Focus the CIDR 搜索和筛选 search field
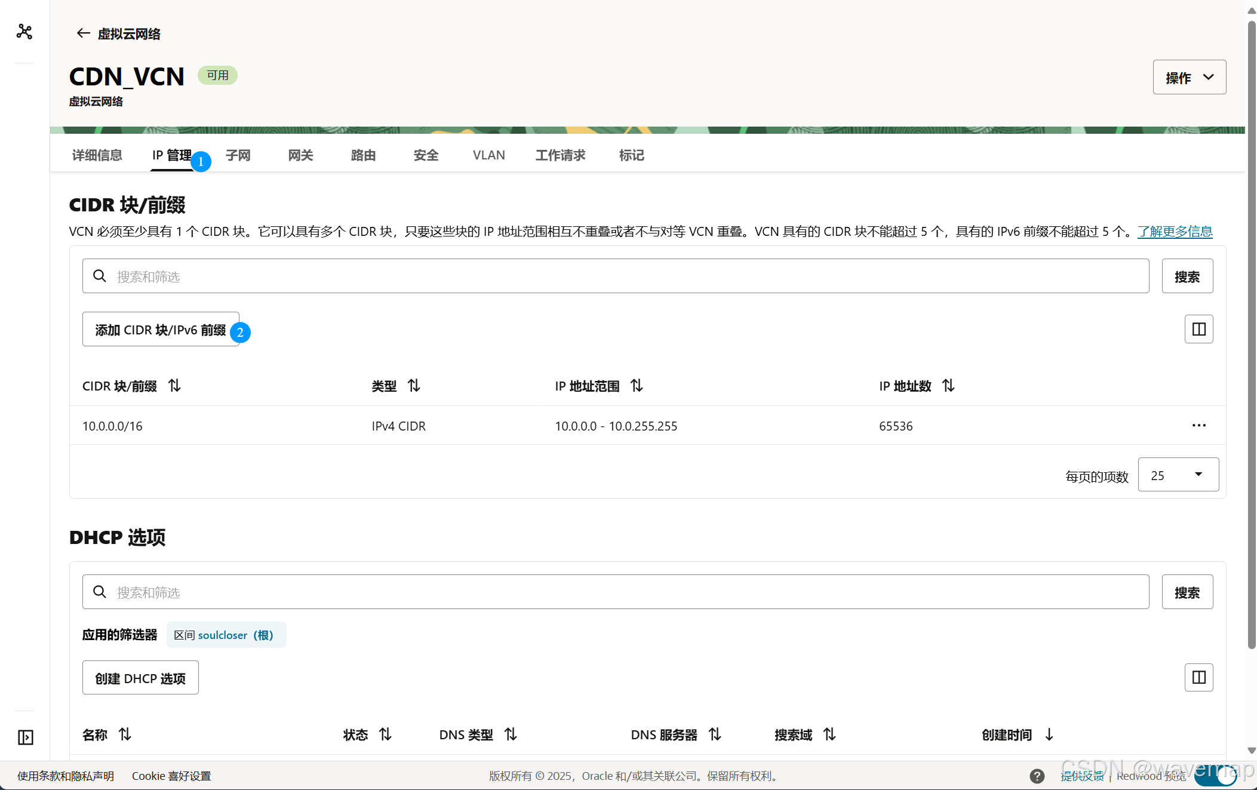 (615, 276)
